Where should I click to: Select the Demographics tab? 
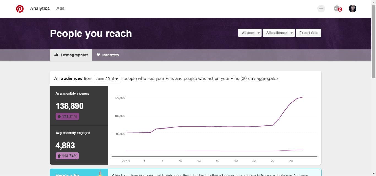[x=71, y=55]
